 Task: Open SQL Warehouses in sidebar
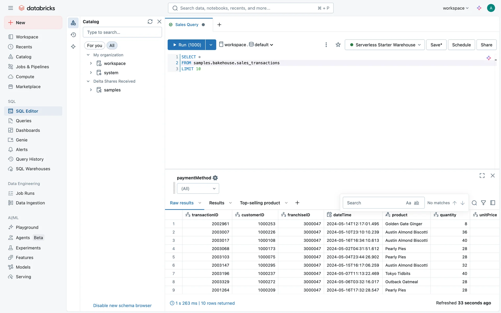tap(33, 169)
